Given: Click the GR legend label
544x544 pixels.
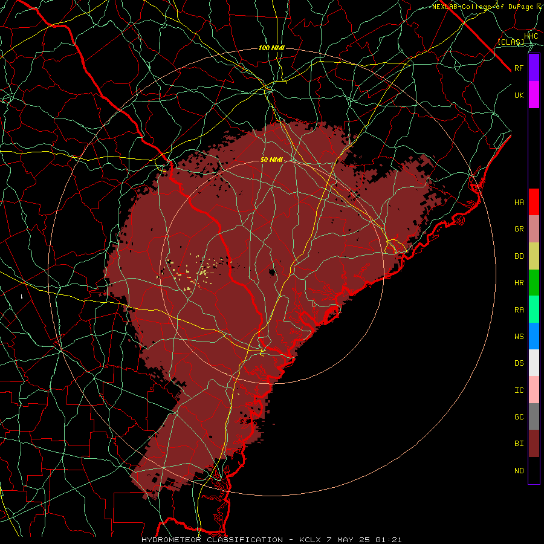Looking at the screenshot, I should [x=519, y=229].
